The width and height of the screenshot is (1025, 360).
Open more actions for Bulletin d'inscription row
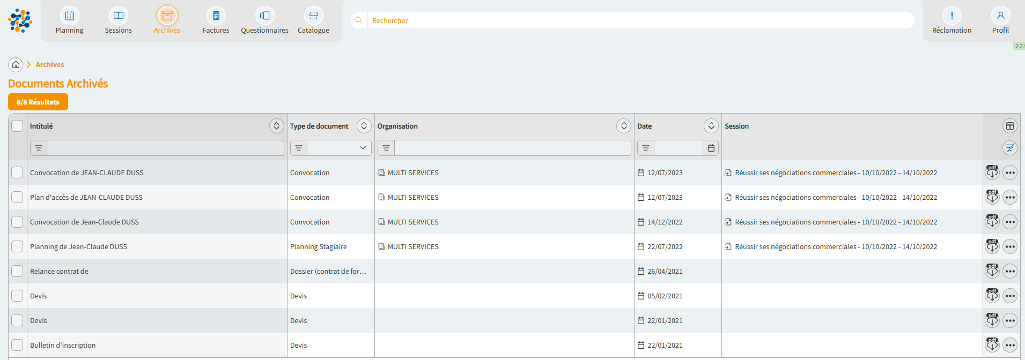tap(1009, 345)
